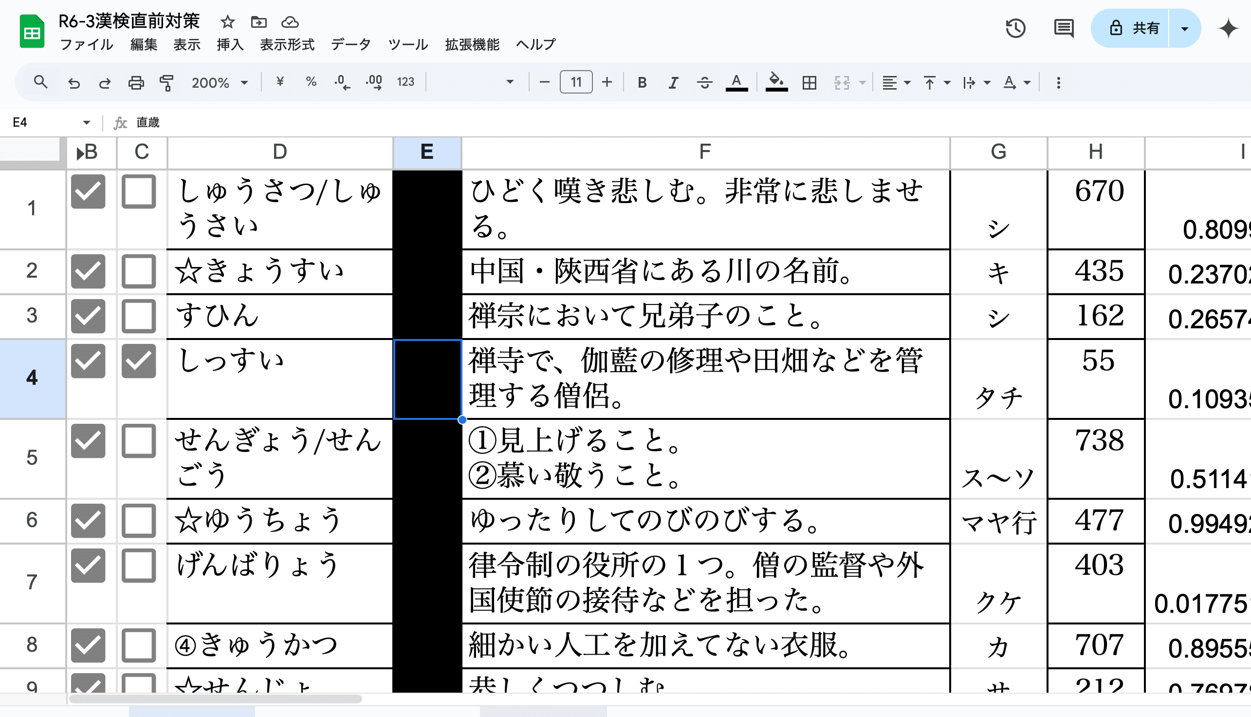Viewport: 1251px width, 717px height.
Task: Uncheck column B checkbox for すひん row
Action: tap(88, 316)
